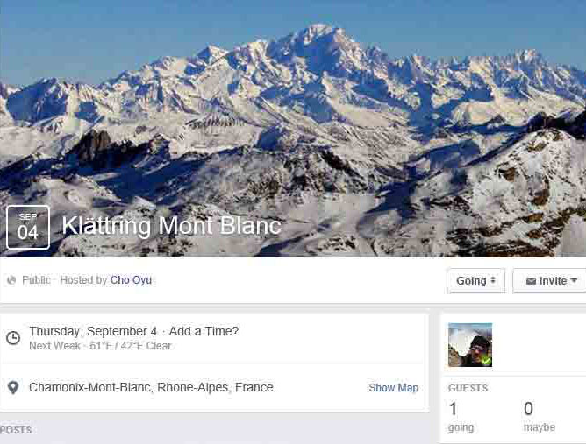Viewport: 586px width, 444px height.
Task: Click the location pin icon
Action: pyautogui.click(x=13, y=388)
